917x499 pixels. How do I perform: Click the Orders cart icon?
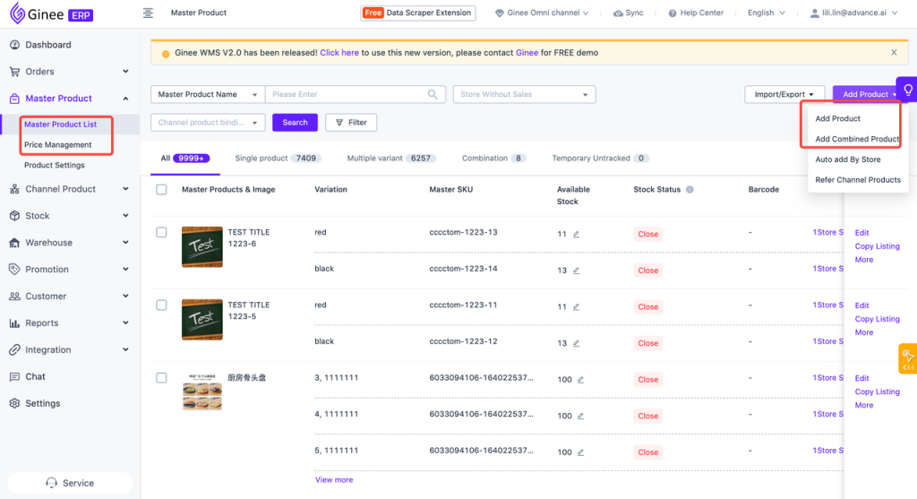coord(14,72)
